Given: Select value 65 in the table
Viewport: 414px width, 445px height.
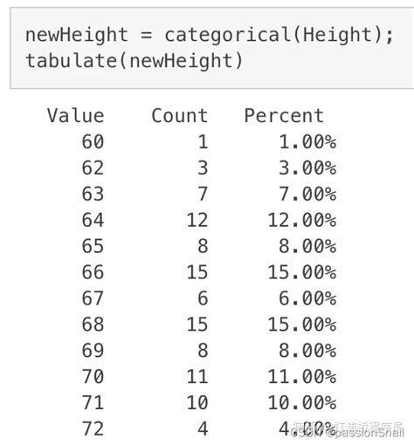Looking at the screenshot, I should pos(93,246).
